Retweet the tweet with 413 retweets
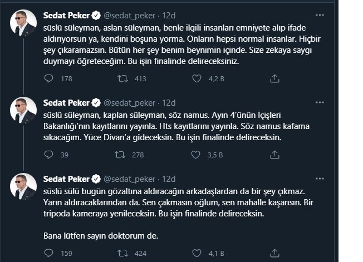 [122, 78]
